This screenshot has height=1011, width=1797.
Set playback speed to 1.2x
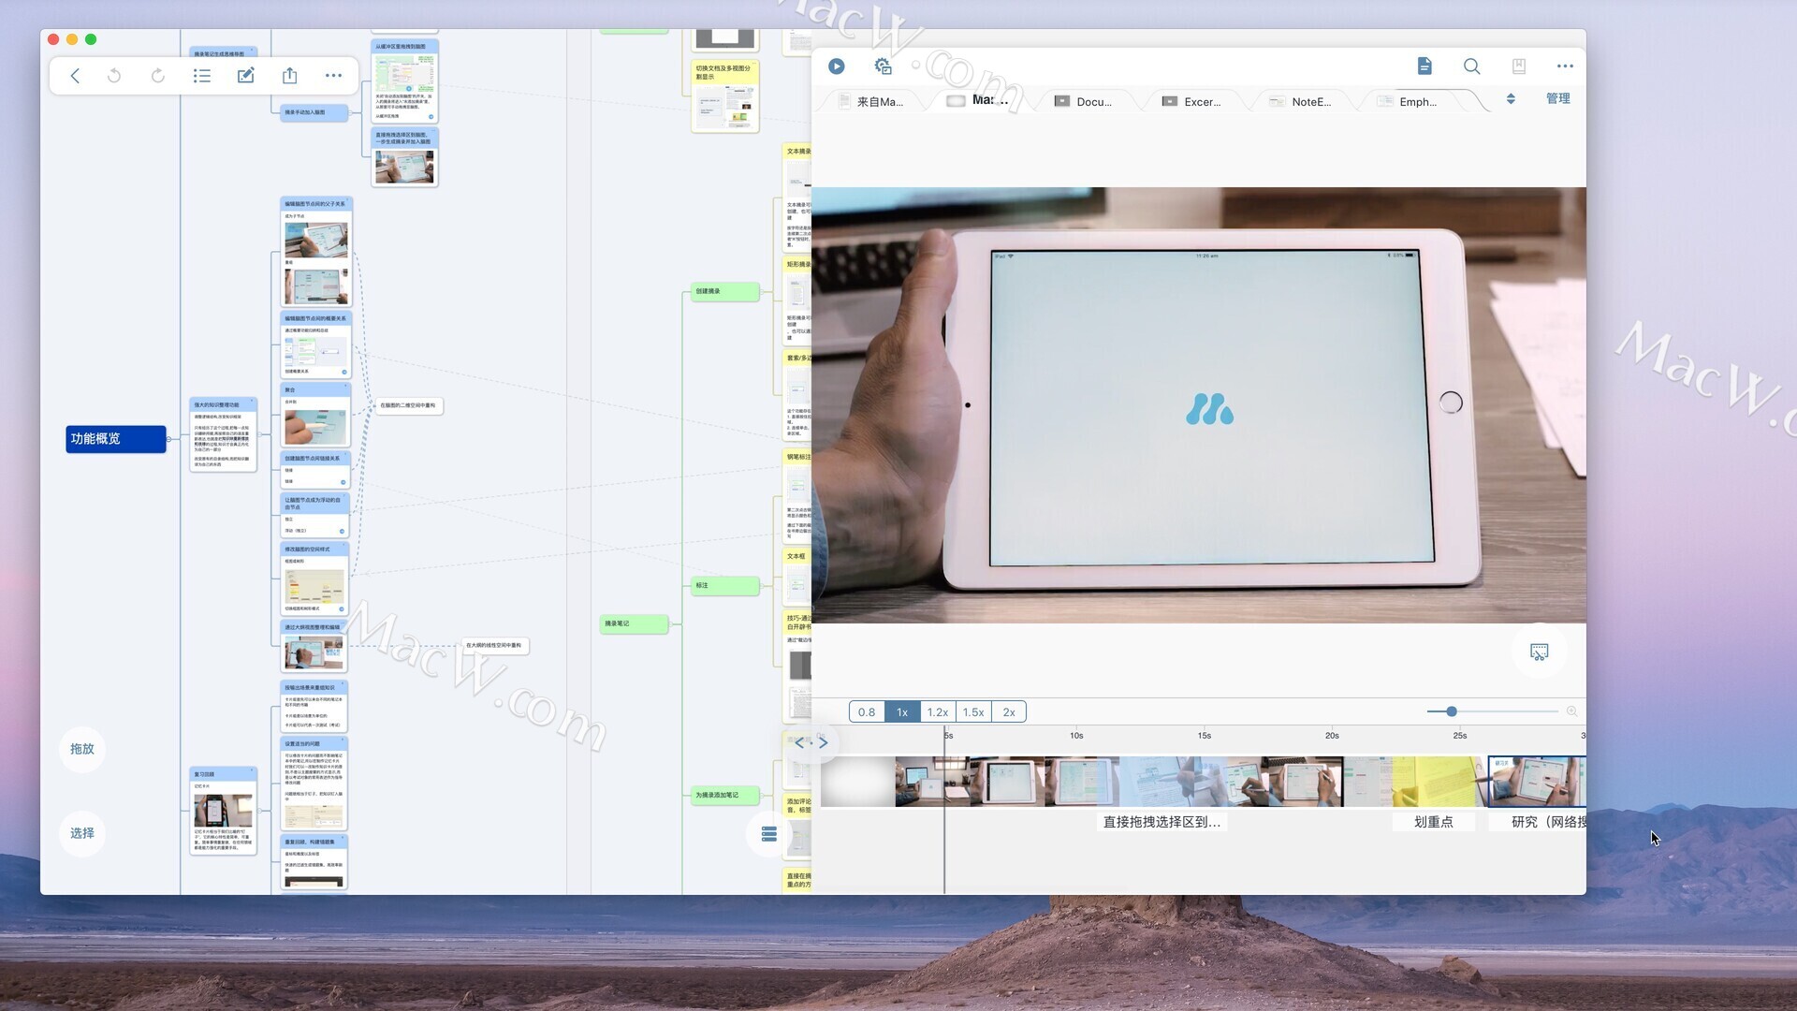pos(938,712)
